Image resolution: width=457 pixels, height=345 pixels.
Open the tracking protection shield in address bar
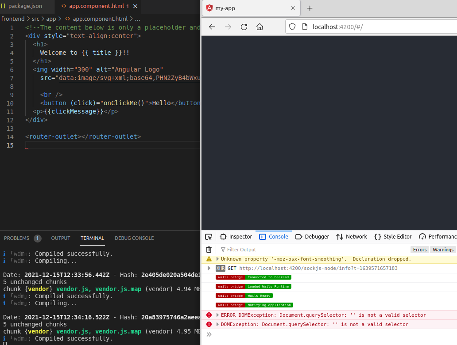pos(292,27)
